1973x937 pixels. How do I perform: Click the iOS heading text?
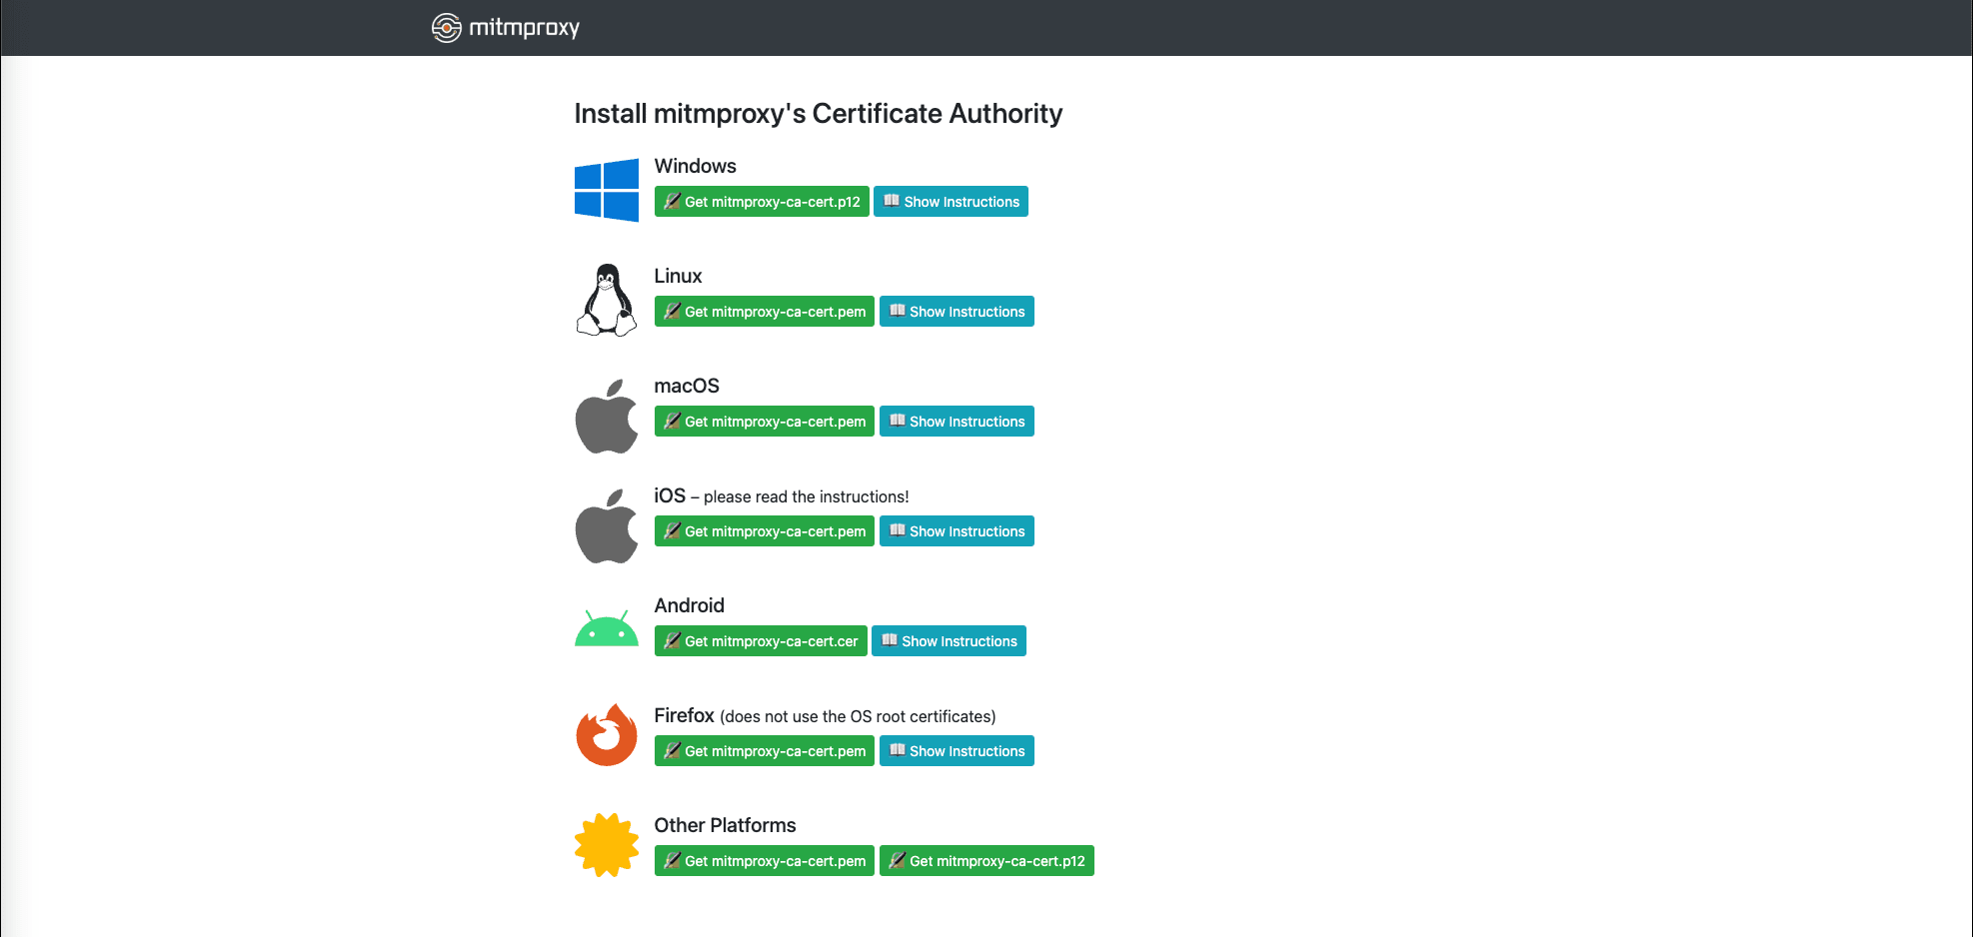click(670, 495)
